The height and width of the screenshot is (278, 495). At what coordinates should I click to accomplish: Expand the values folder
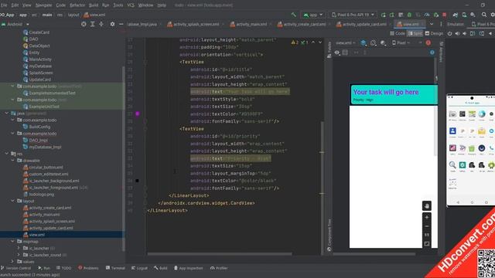pyautogui.click(x=12, y=262)
